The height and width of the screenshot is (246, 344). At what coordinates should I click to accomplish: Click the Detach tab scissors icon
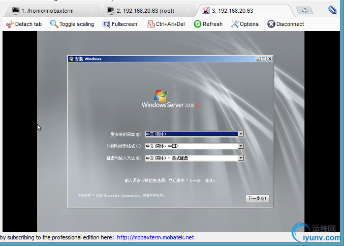coord(10,24)
